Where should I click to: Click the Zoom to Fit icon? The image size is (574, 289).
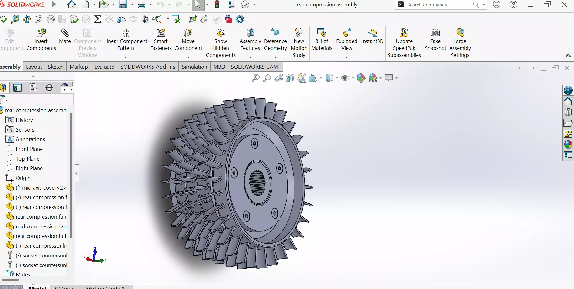pyautogui.click(x=256, y=78)
